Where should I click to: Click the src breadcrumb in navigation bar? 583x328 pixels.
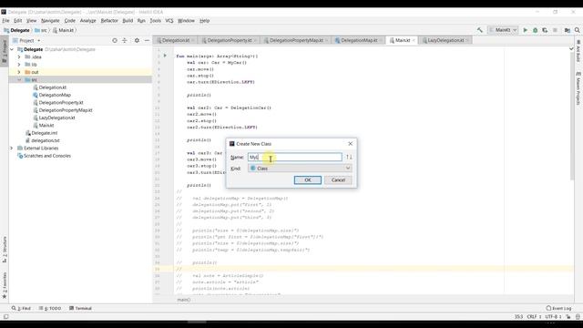(41, 30)
